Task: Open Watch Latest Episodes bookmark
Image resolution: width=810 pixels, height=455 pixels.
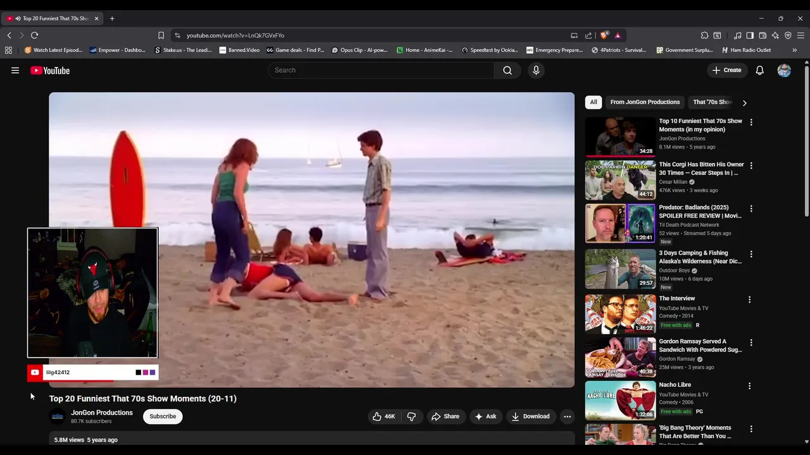Action: coord(54,50)
